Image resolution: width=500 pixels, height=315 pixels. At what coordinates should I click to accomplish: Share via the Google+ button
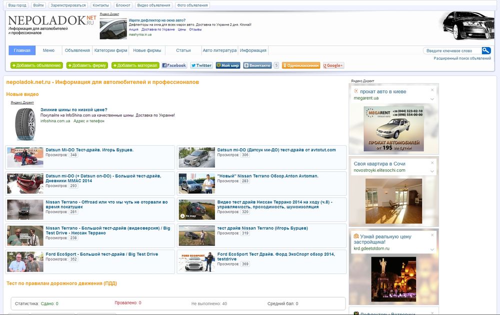click(333, 65)
